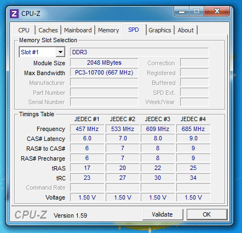
Task: Click the tRC value 23
Action: tap(87, 178)
